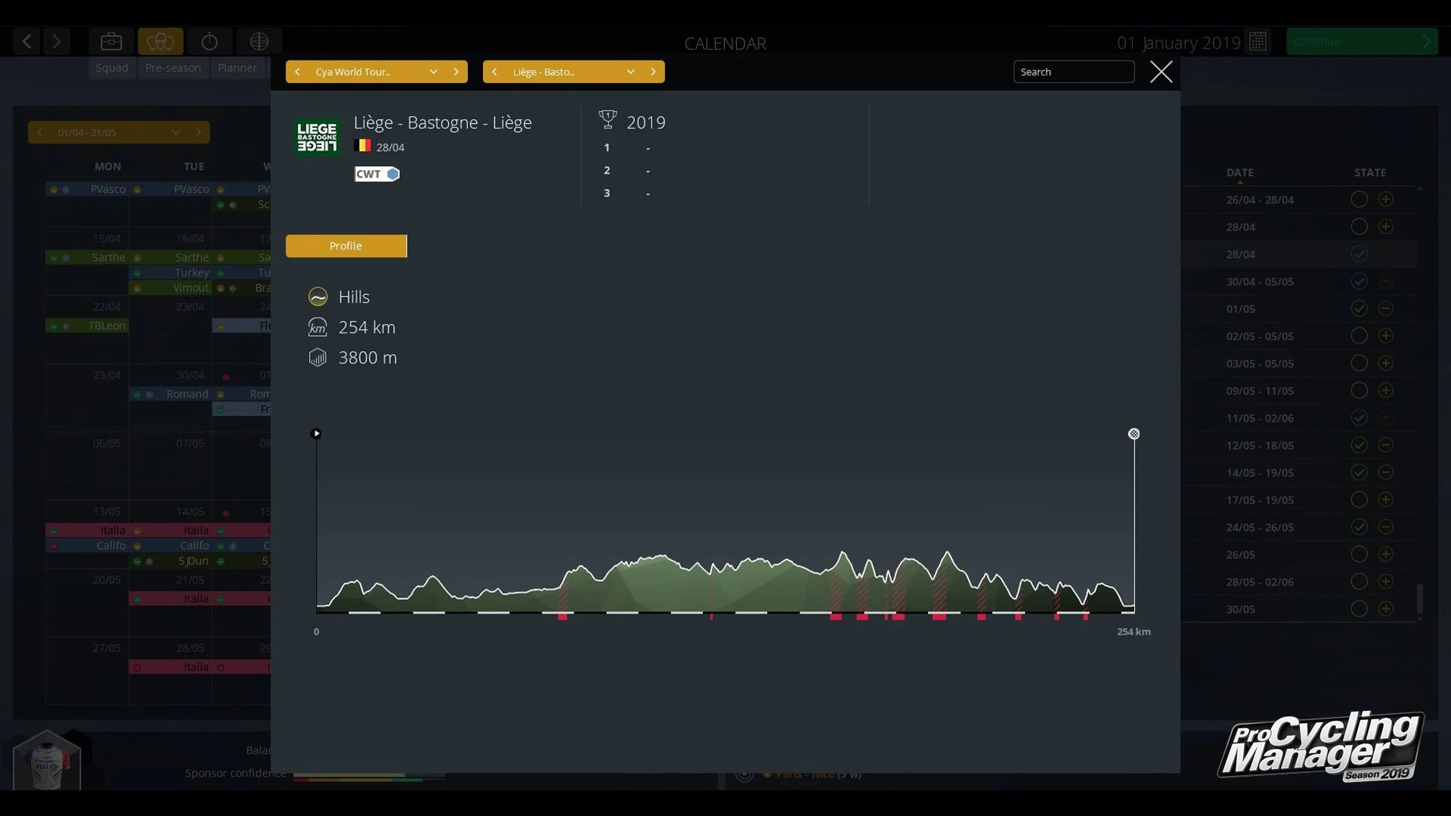The height and width of the screenshot is (816, 1451).
Task: Click the stopwatch icon in top toolbar
Action: point(209,42)
